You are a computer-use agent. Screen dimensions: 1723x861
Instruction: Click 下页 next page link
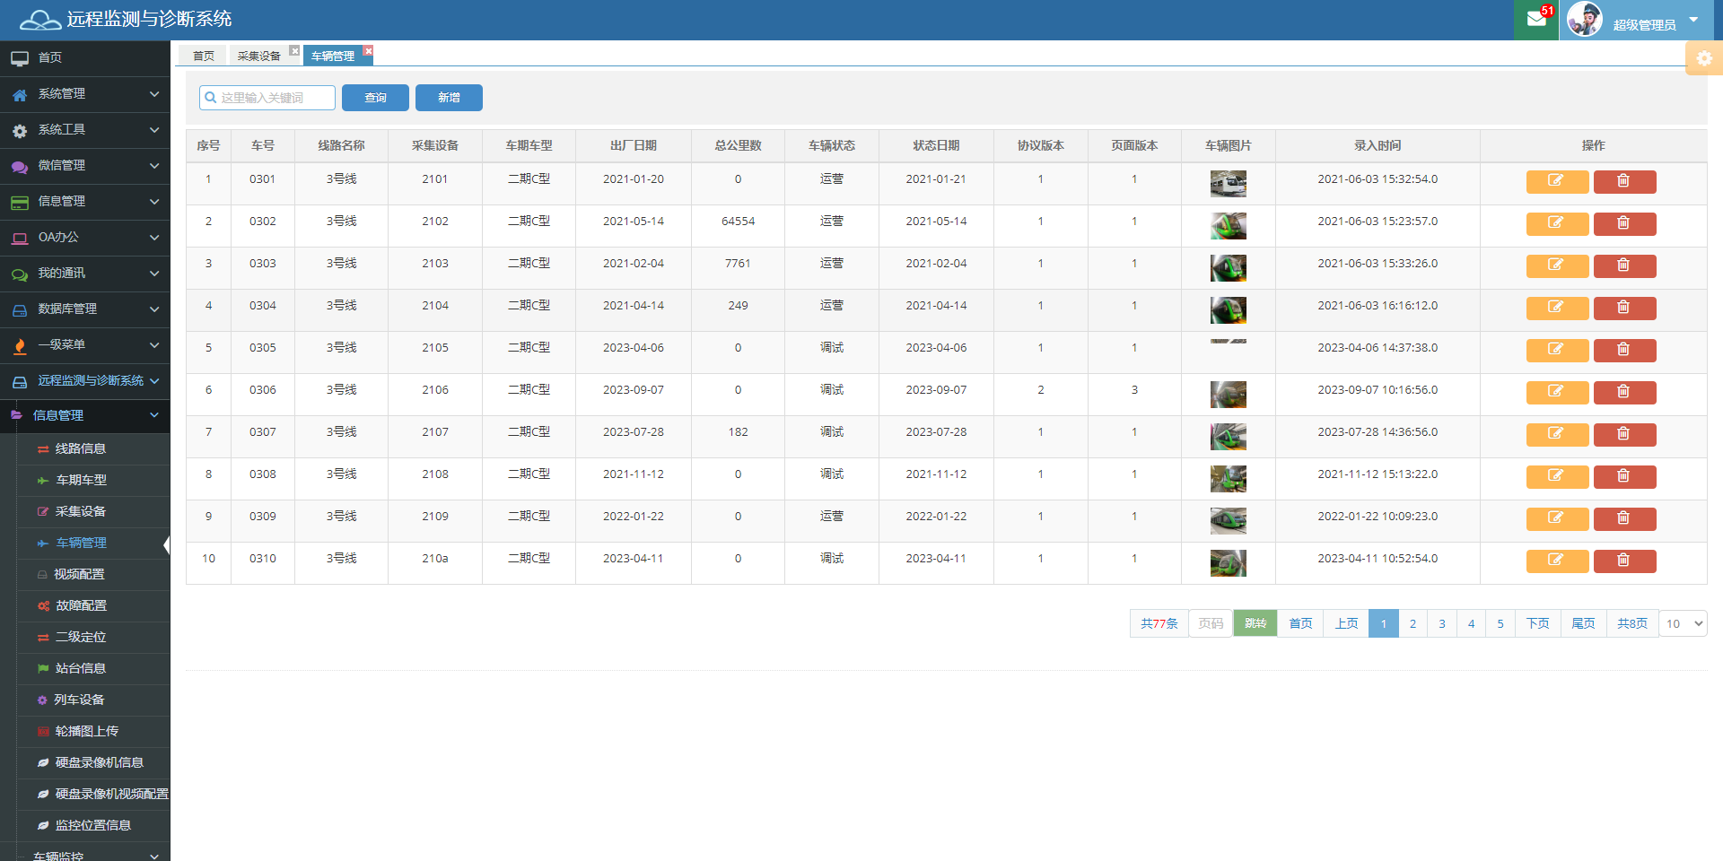[x=1537, y=623]
